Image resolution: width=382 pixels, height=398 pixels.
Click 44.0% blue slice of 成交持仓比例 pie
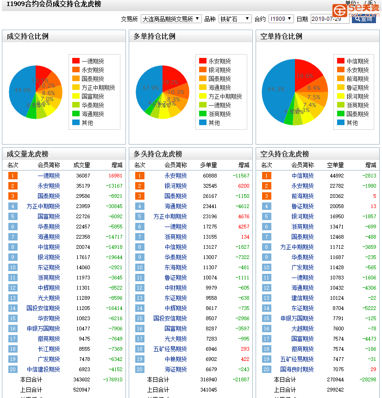22,91
